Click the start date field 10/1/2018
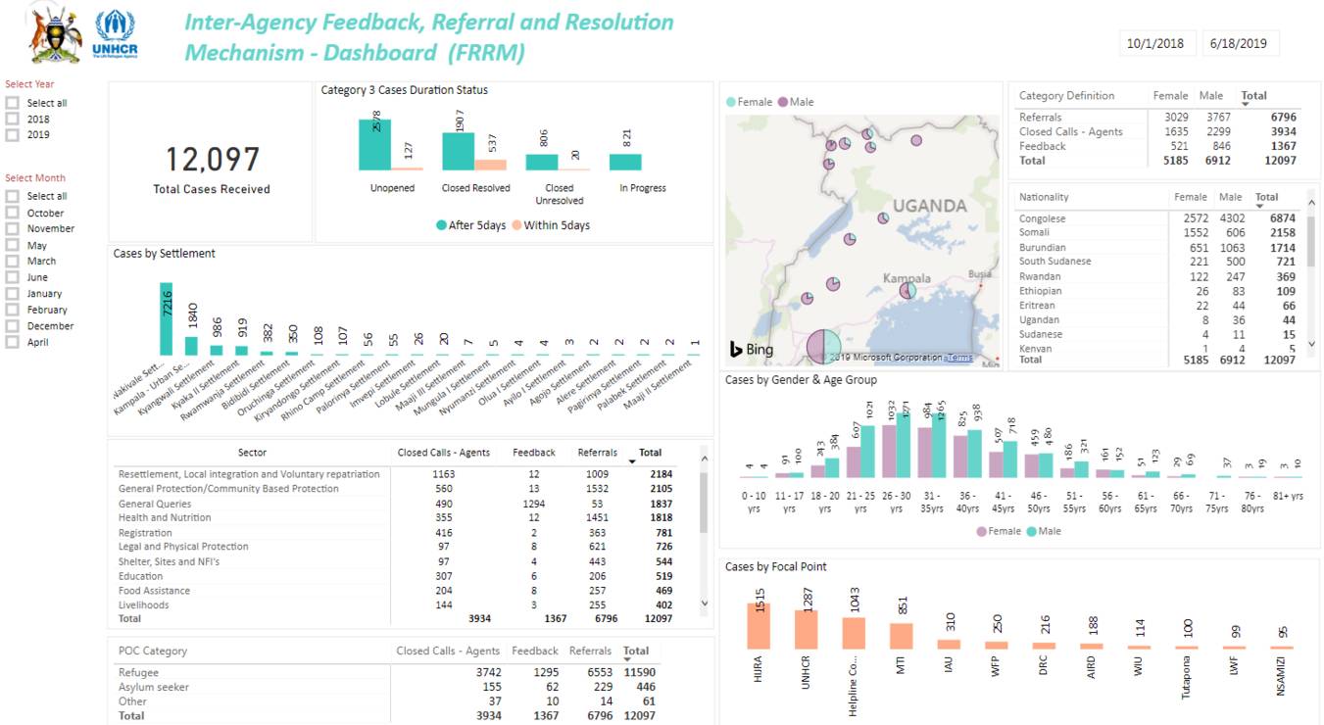The image size is (1324, 725). [x=1155, y=43]
